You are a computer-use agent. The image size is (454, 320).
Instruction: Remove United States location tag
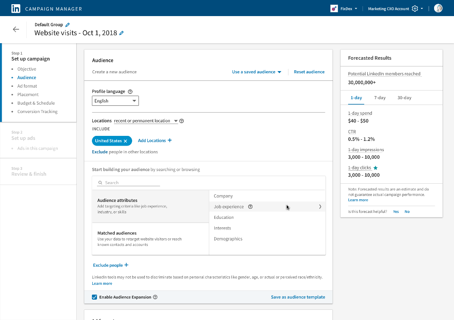pyautogui.click(x=125, y=141)
